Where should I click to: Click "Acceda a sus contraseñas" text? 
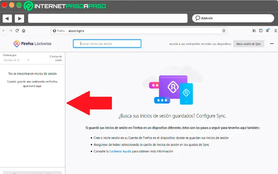[x=200, y=44]
